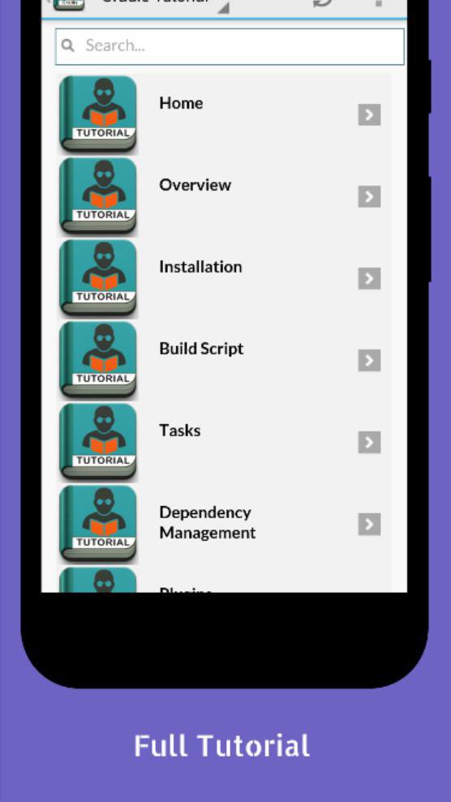This screenshot has height=802, width=451.
Task: Click the magnifier icon in search box
Action: tap(67, 45)
